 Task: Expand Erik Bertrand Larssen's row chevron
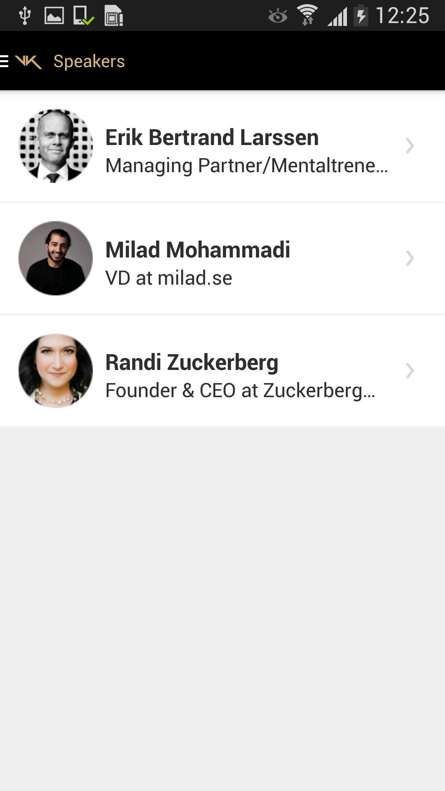(410, 146)
